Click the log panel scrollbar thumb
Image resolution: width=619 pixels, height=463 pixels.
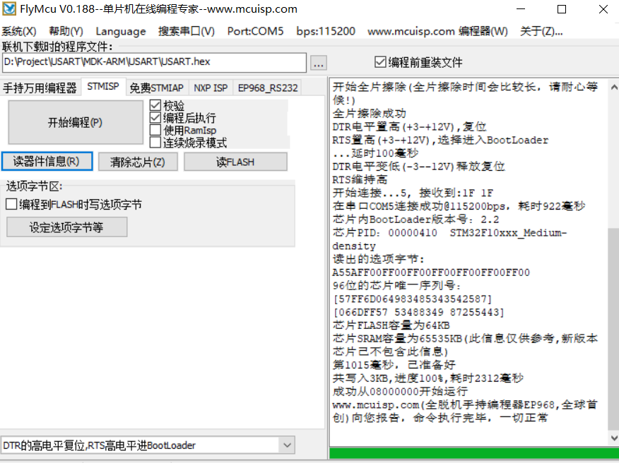614,328
